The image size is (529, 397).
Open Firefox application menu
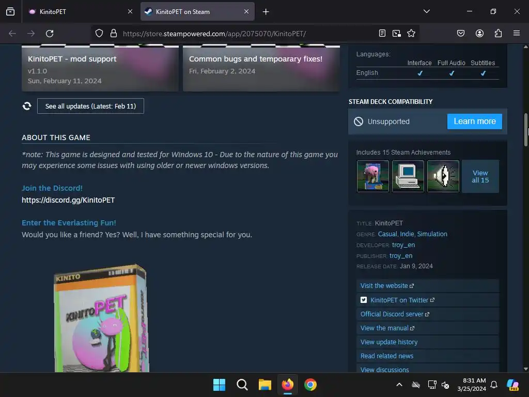click(x=517, y=34)
